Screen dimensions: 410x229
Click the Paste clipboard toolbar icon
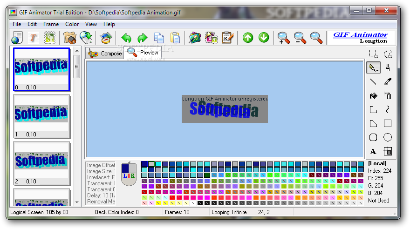175,38
